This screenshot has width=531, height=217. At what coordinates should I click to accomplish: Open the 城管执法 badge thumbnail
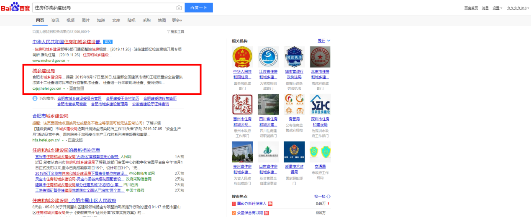coord(293,56)
